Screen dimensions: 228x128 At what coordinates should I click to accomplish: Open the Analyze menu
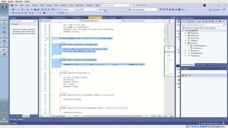63,5
